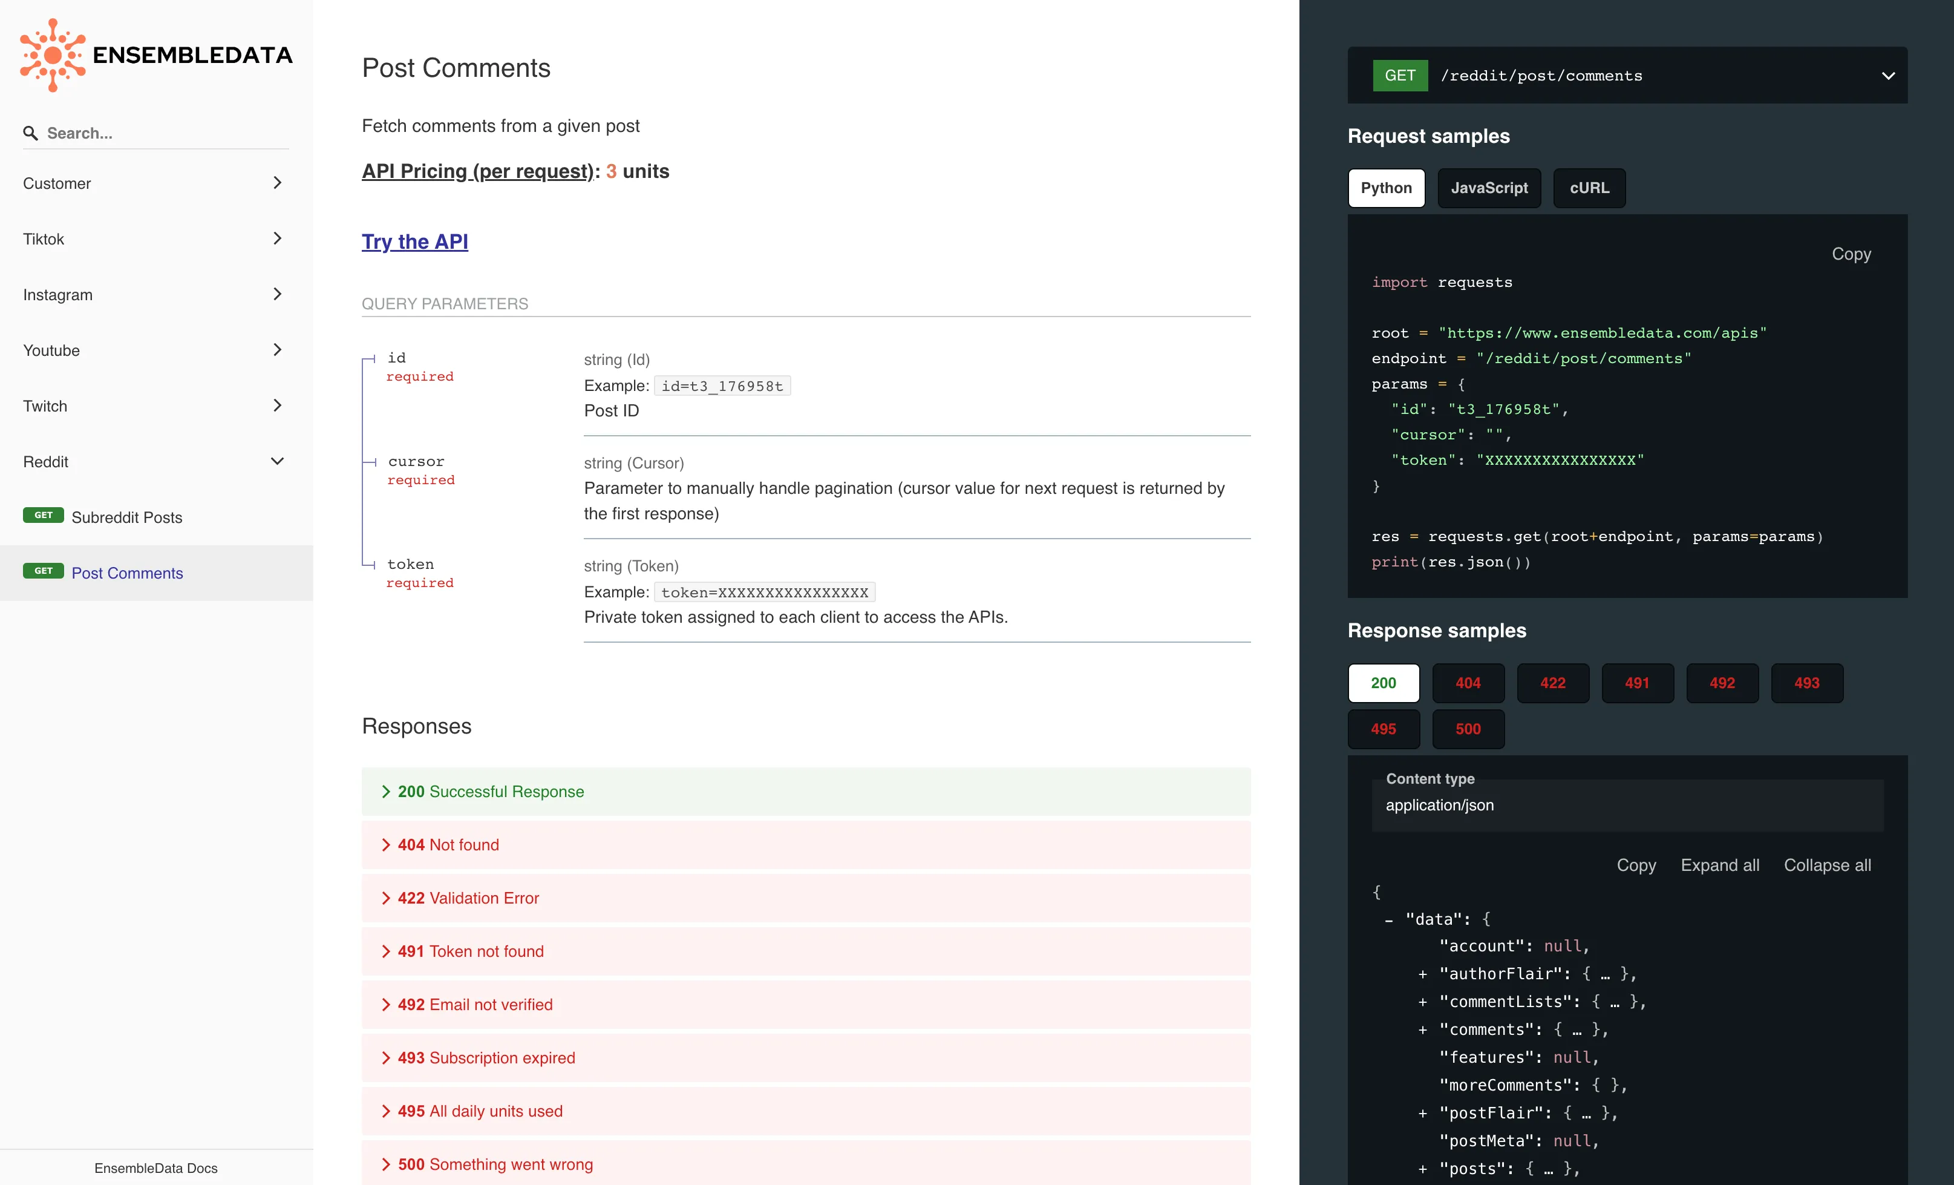Click the Try the API link
1954x1185 pixels.
[413, 240]
